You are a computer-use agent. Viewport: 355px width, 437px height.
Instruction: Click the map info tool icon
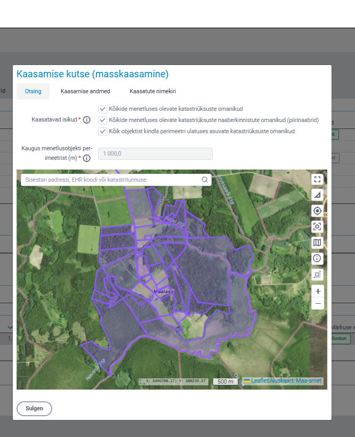pyautogui.click(x=317, y=258)
